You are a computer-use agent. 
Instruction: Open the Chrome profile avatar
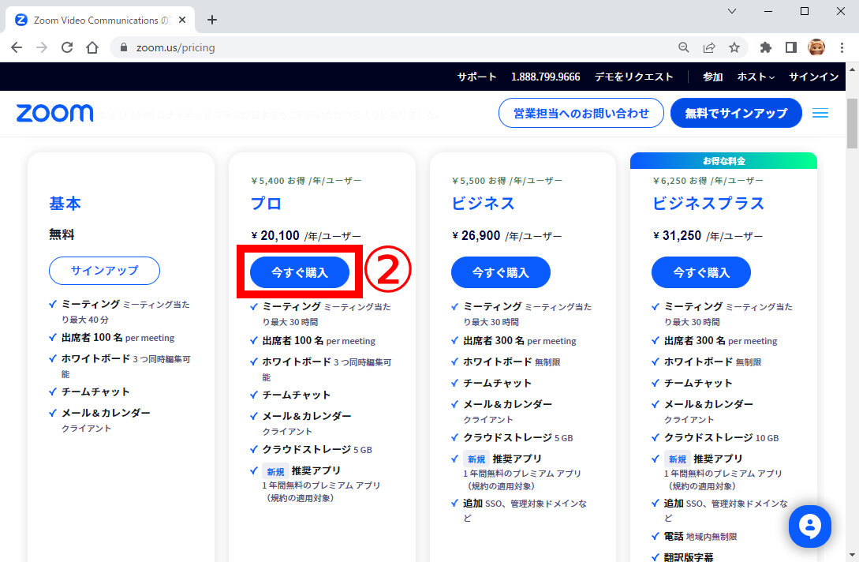tap(816, 47)
